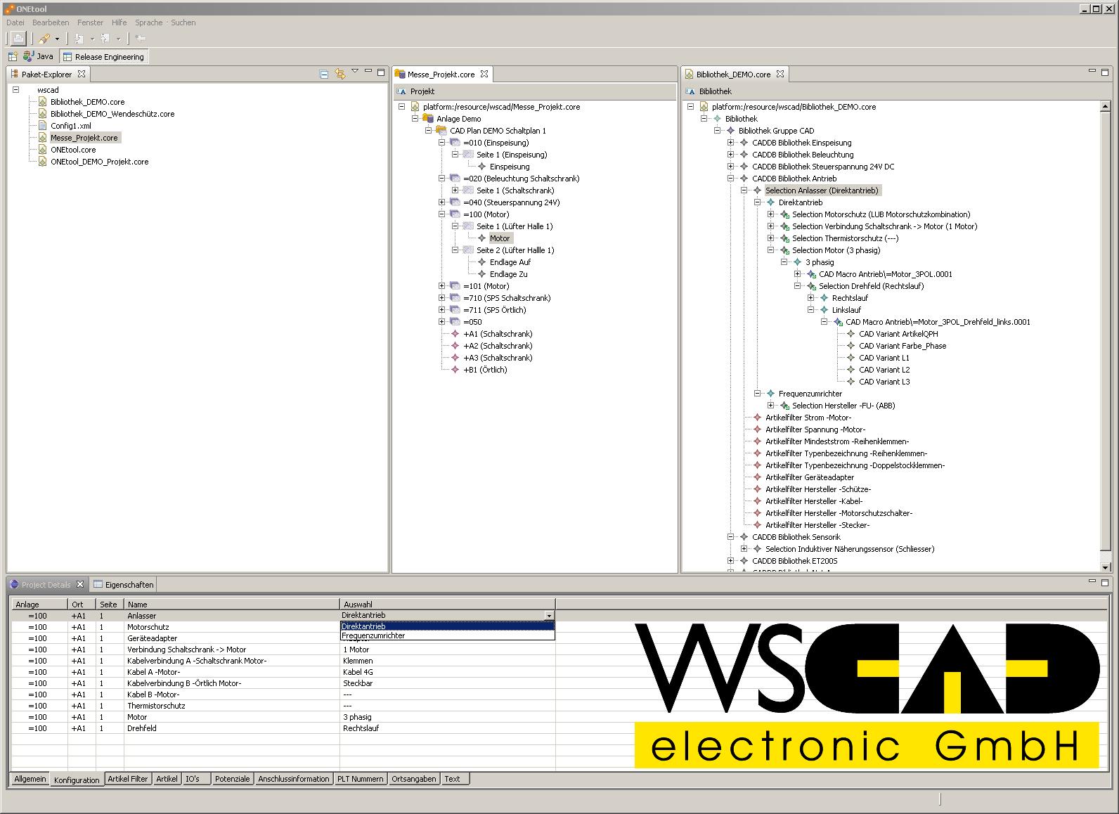Close the Messe_Projekt.core editor tab
1119x814 pixels.
click(484, 74)
